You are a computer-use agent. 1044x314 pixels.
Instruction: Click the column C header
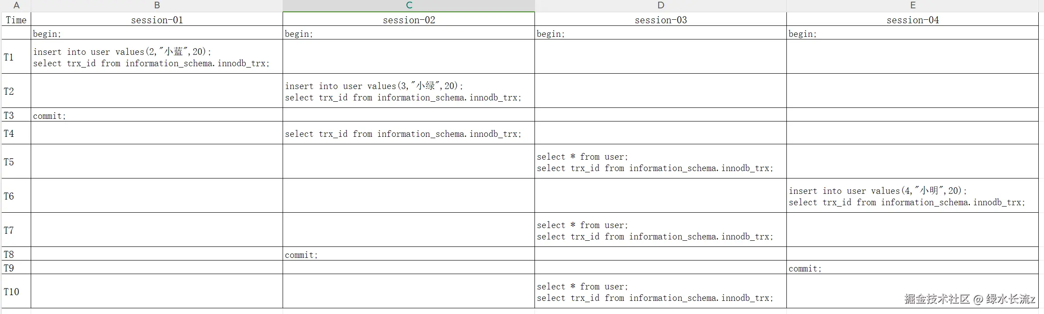[x=409, y=5]
